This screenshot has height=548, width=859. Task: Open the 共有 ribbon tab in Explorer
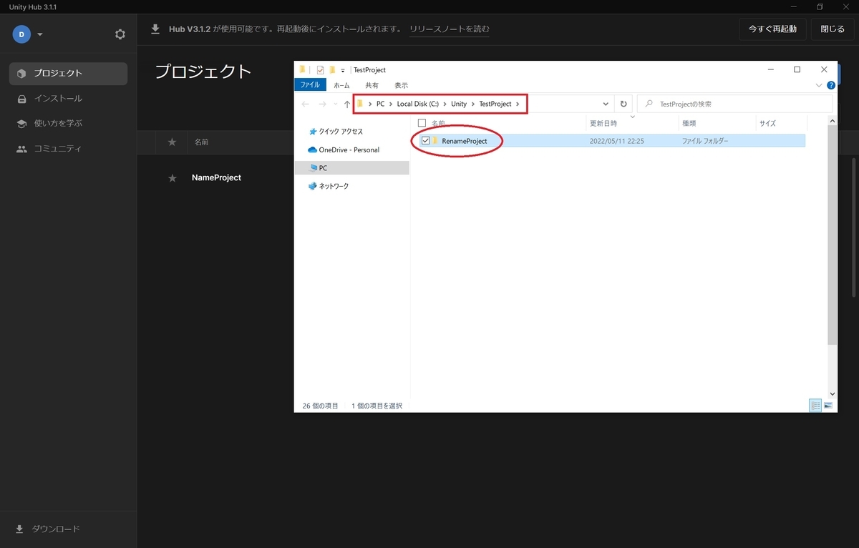pyautogui.click(x=372, y=84)
